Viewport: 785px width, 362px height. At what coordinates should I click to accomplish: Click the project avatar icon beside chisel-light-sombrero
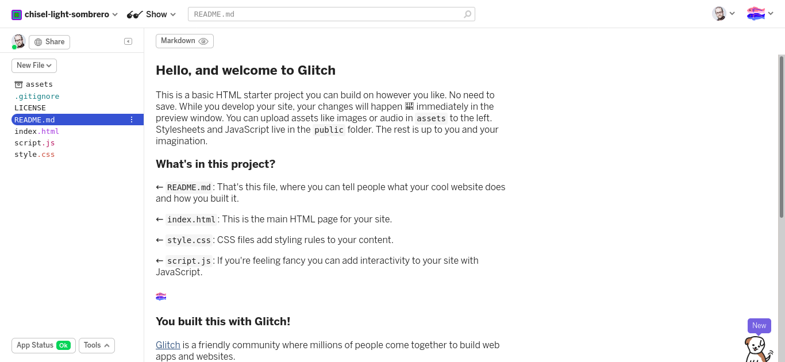(17, 14)
